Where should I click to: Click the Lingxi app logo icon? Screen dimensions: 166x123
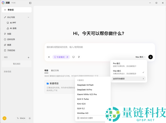point(3,3)
